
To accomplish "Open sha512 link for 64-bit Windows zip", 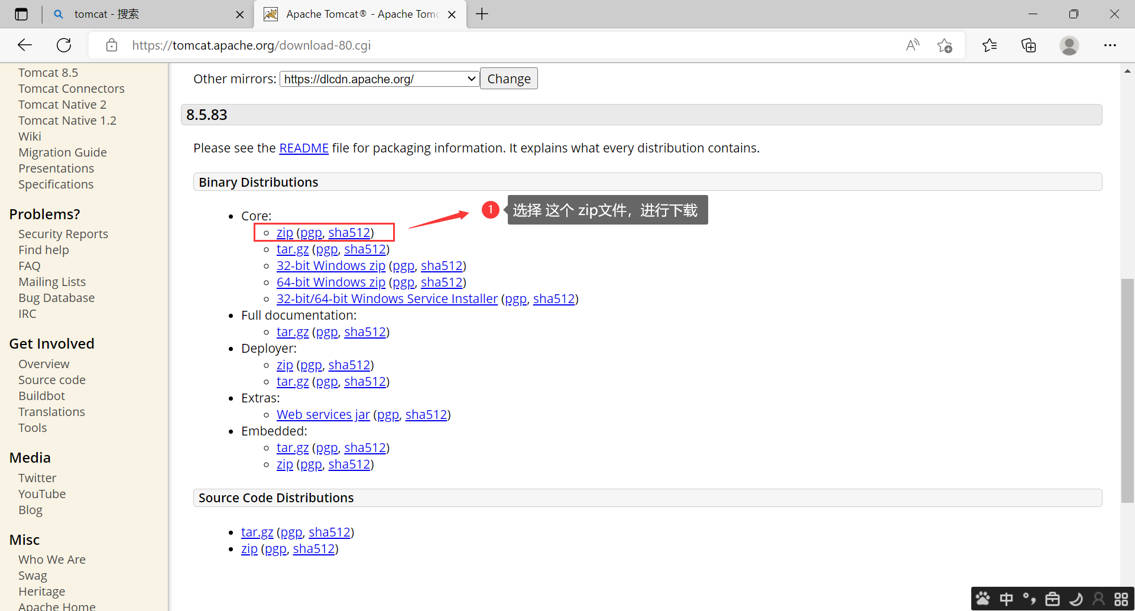I will click(442, 282).
